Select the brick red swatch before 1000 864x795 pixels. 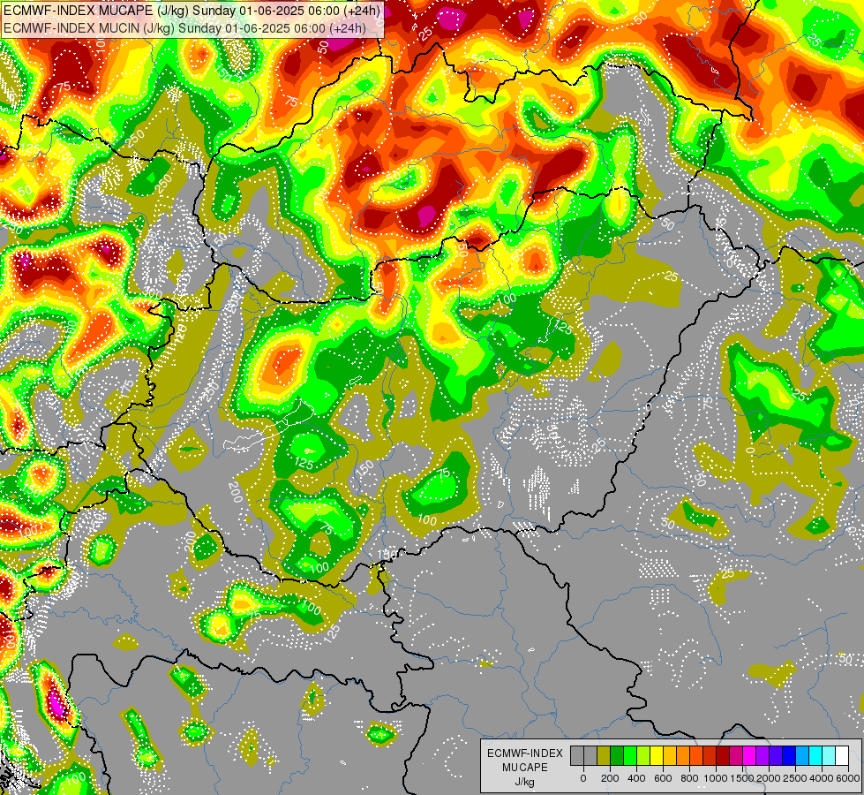[x=710, y=755]
